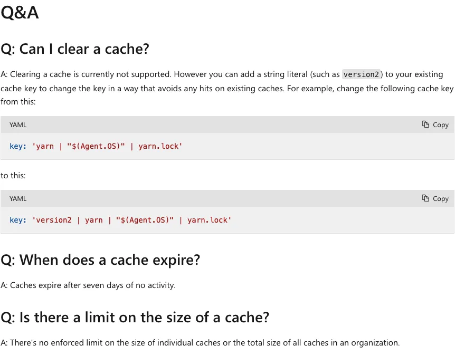Click the 'Is there a limit on the size' heading

click(x=135, y=318)
